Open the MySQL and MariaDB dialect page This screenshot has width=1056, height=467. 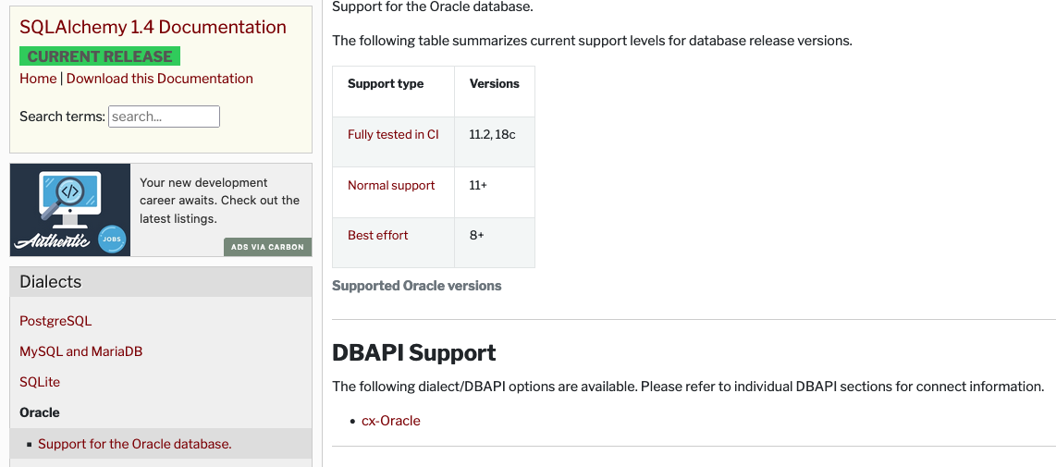80,351
